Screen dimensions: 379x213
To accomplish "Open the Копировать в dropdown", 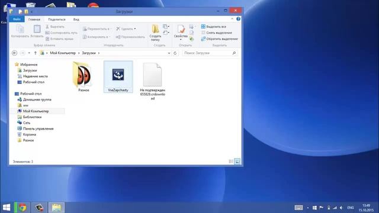I will click(x=96, y=37).
